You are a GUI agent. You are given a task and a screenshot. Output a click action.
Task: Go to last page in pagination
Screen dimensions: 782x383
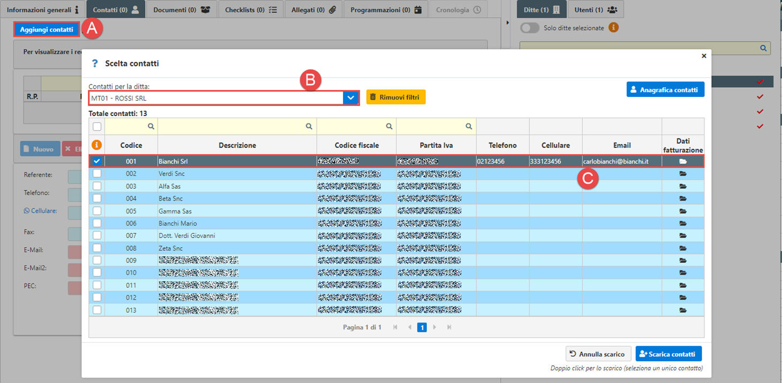coord(449,327)
